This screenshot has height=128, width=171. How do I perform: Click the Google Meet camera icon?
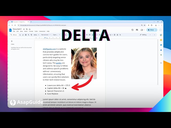pyautogui.click(x=142, y=30)
